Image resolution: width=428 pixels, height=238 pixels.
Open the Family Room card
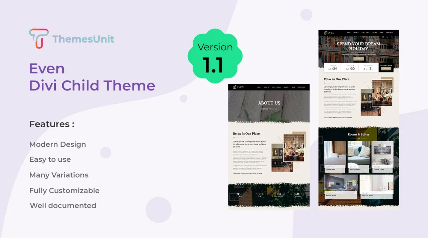coord(358,157)
